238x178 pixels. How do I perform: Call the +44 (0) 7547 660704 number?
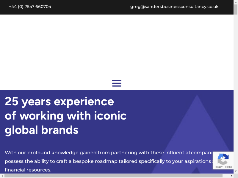tap(30, 7)
